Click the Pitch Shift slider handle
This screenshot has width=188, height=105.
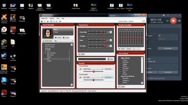click(x=101, y=32)
